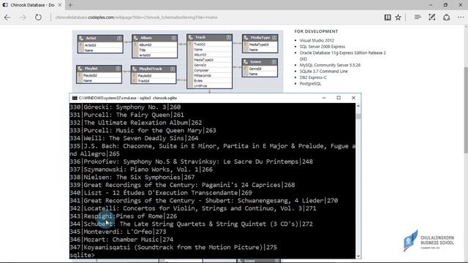Viewport: 468px width, 263px height.
Task: Click the MediaType table header in schema diagram
Action: pyautogui.click(x=260, y=37)
